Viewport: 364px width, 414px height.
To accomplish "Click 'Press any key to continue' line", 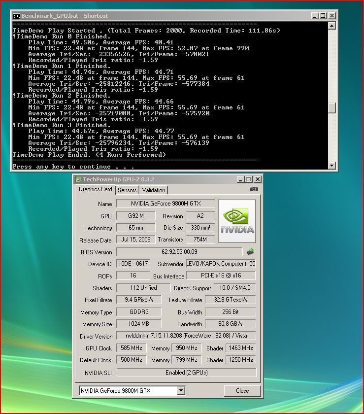I will coord(73,167).
